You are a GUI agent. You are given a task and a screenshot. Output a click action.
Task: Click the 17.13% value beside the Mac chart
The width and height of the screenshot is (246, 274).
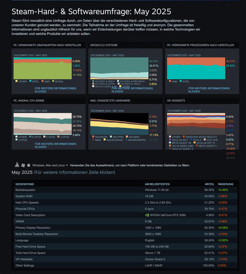click(x=154, y=135)
